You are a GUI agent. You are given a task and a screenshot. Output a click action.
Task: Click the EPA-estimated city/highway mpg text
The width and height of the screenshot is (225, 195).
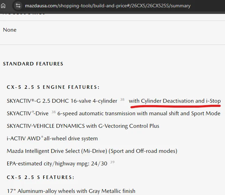point(57,164)
